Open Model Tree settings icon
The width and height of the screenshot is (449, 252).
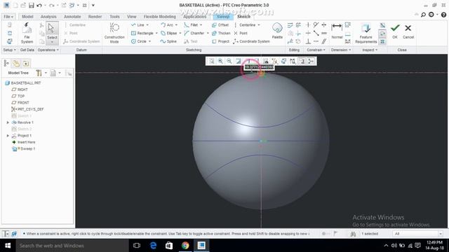pos(39,73)
